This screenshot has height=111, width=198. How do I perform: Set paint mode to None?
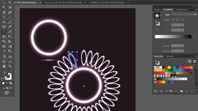(11, 83)
